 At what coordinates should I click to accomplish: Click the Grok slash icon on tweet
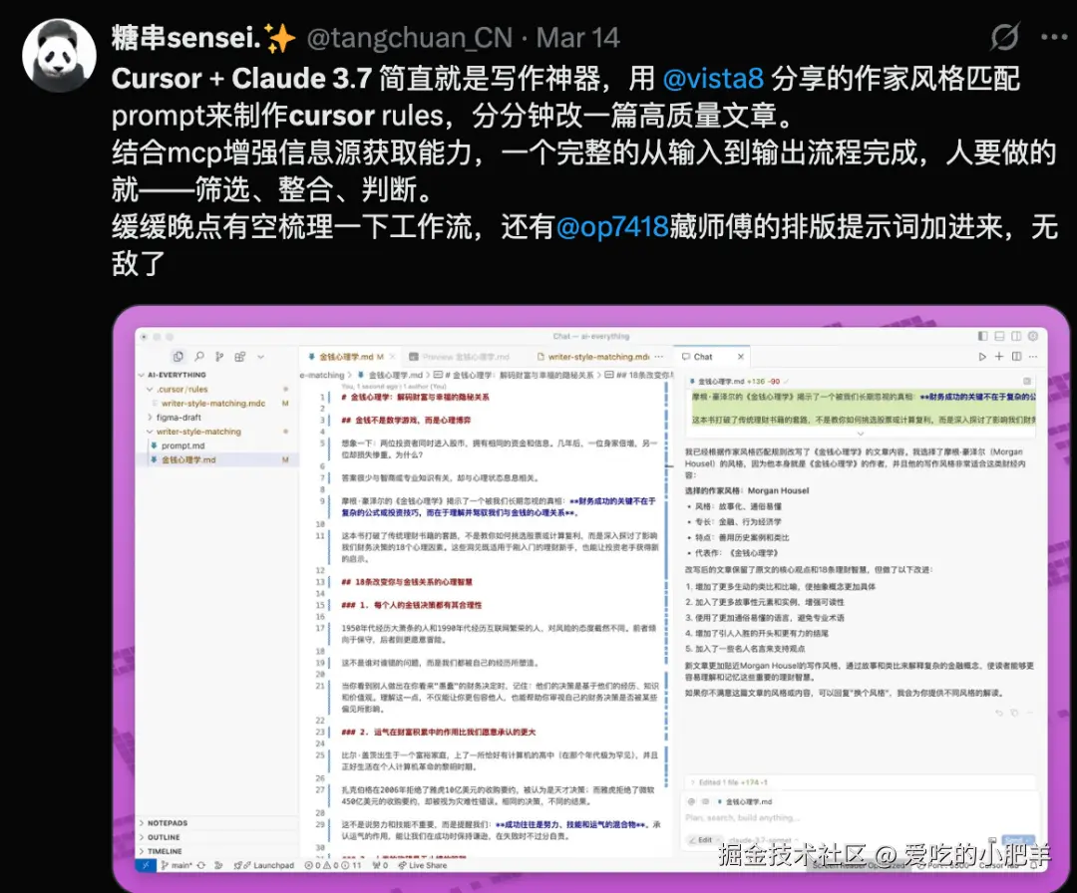pos(1004,37)
